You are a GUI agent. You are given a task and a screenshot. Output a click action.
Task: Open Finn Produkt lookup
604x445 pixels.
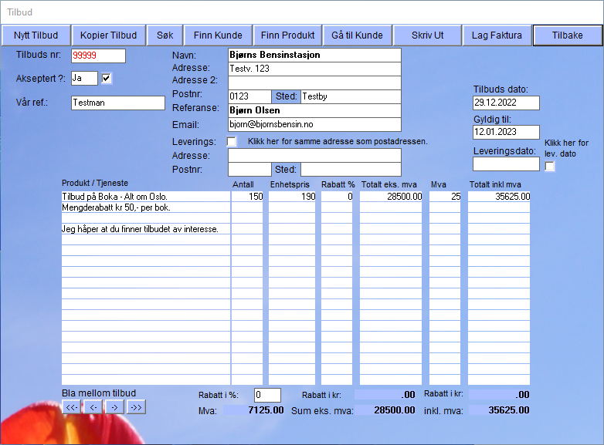(287, 35)
